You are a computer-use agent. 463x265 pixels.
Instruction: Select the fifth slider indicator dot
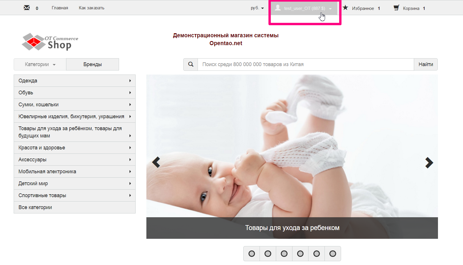pyautogui.click(x=317, y=254)
